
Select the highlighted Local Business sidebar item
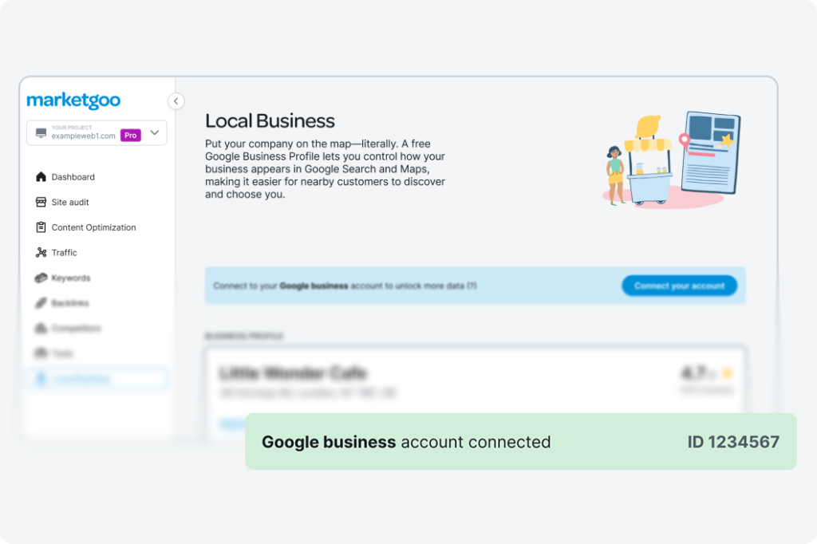click(x=97, y=378)
